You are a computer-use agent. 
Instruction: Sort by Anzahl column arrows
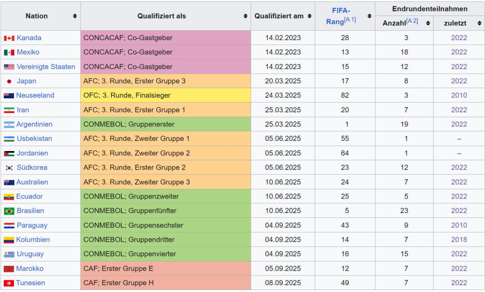coord(428,23)
